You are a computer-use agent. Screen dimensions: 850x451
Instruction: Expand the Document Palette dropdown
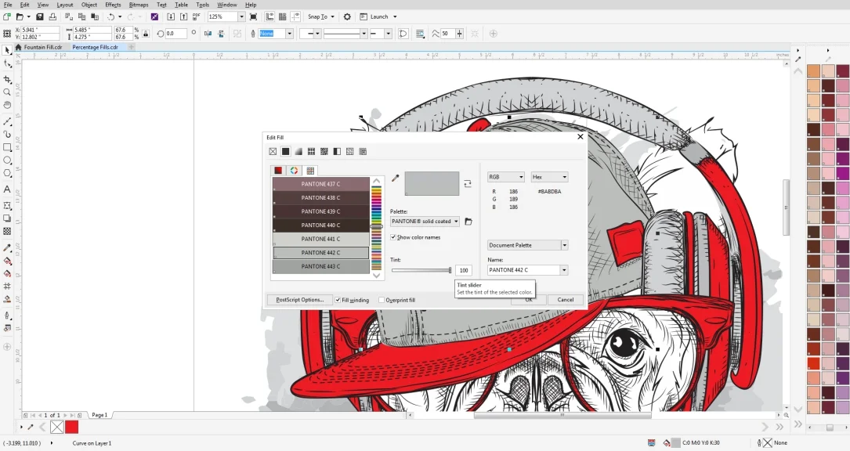click(563, 245)
